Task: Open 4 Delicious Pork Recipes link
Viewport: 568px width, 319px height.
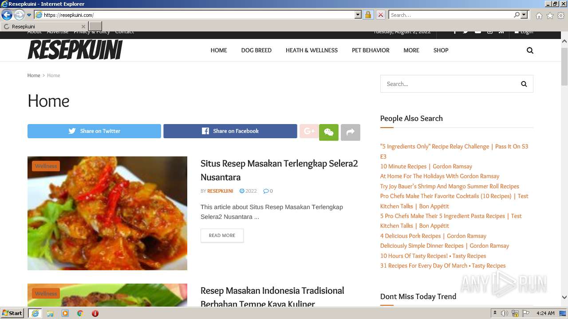Action: point(433,236)
